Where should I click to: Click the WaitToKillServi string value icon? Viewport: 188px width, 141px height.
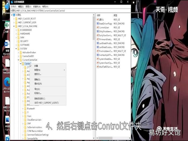98,67
